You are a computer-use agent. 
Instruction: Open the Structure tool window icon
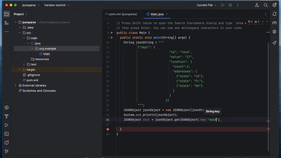[7, 23]
